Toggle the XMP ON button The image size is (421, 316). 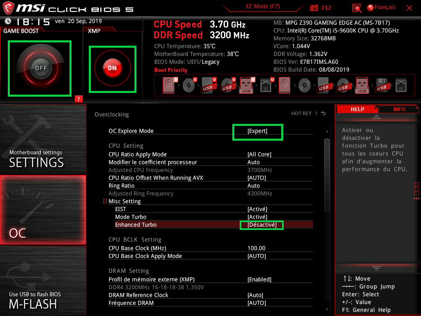(x=112, y=68)
